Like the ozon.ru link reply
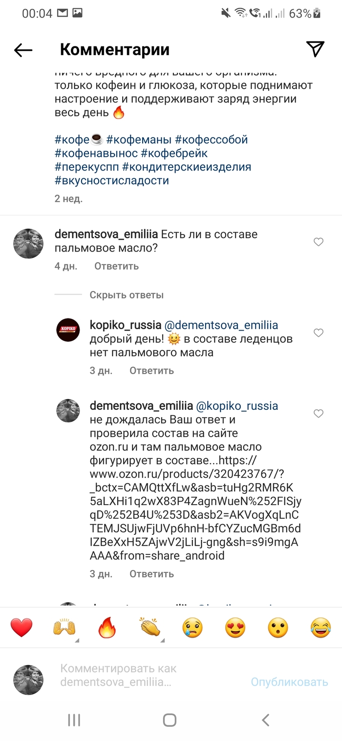 [x=319, y=414]
